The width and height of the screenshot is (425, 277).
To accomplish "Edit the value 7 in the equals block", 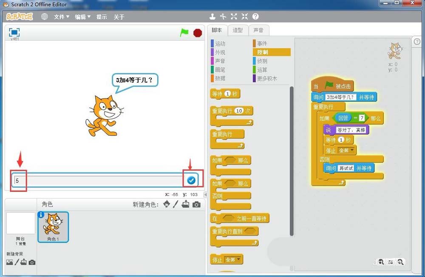I will tap(362, 118).
